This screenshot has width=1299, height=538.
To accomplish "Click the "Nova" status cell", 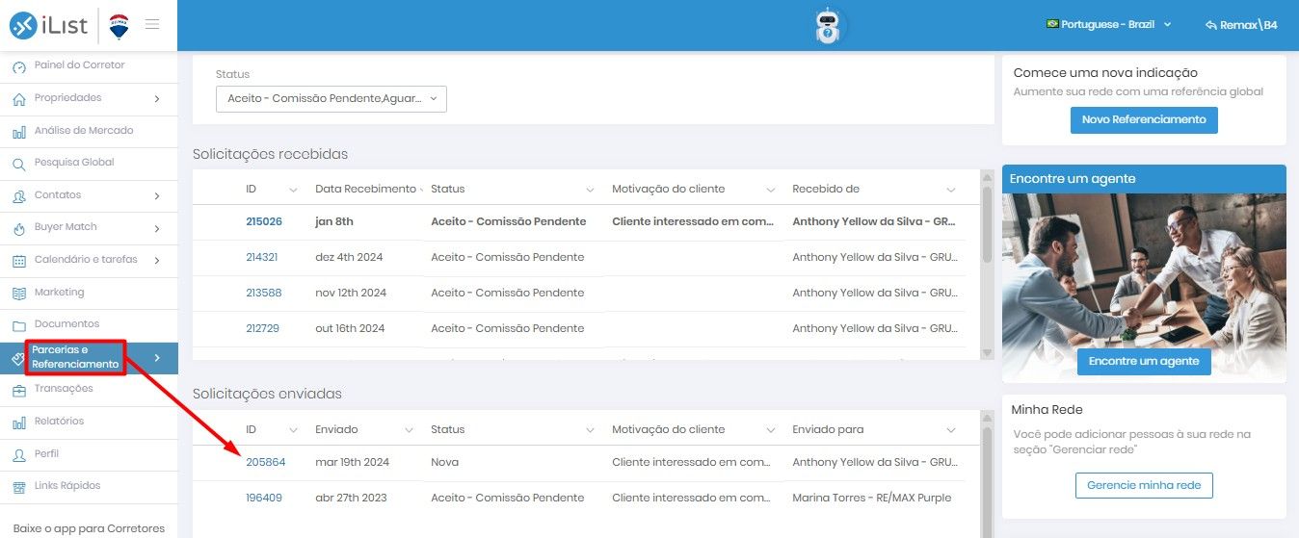I will [x=444, y=462].
